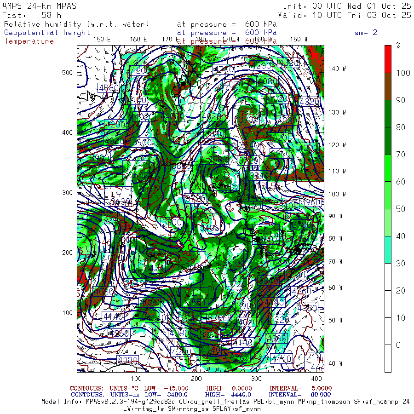Viewport: 414px width, 414px height.
Task: Click the 'Fcst: 58 h' forecast hour text
Action: click(32, 15)
